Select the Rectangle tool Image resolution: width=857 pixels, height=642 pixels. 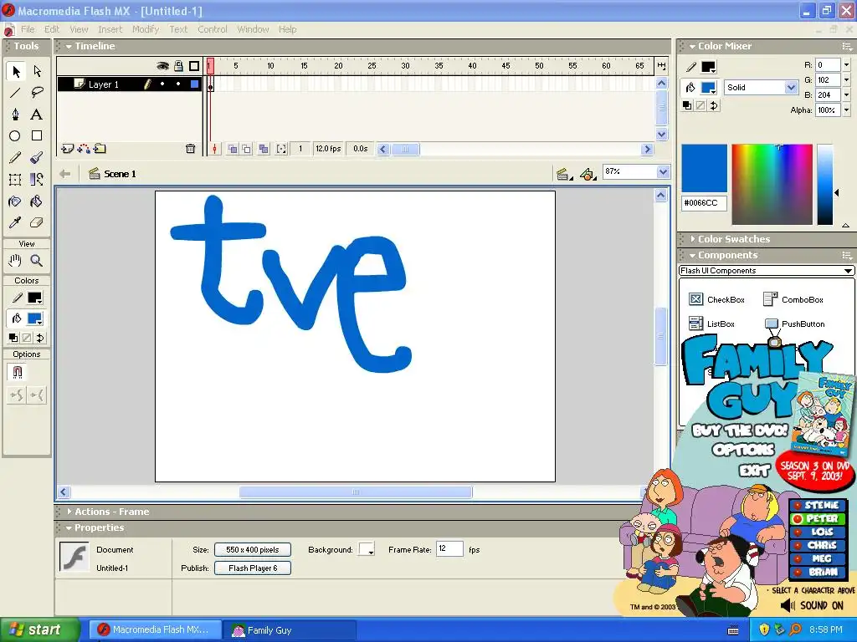click(37, 136)
